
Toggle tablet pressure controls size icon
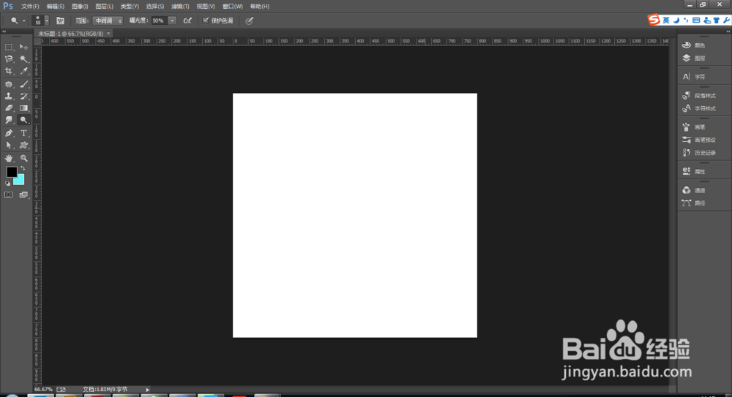[x=250, y=20]
